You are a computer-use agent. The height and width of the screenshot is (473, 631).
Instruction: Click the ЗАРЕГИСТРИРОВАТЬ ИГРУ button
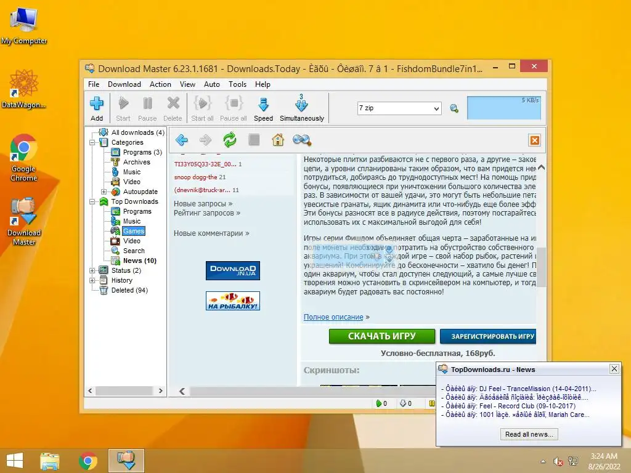coord(488,336)
